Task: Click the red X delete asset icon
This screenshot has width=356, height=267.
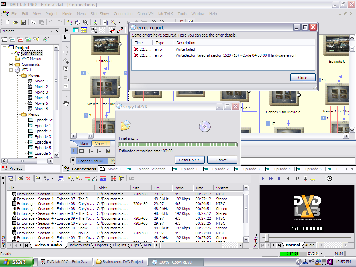Action: [29, 179]
